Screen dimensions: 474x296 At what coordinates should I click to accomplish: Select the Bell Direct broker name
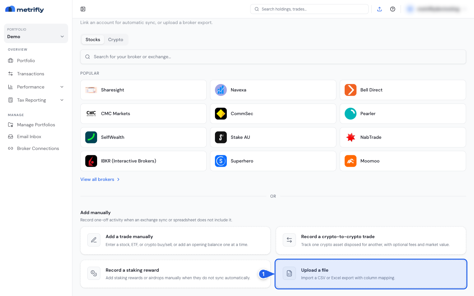371,90
